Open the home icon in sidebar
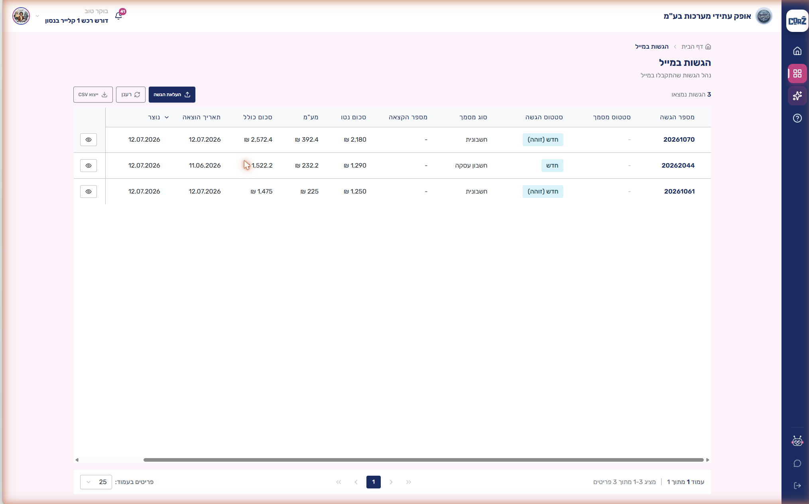809x504 pixels. pos(797,51)
